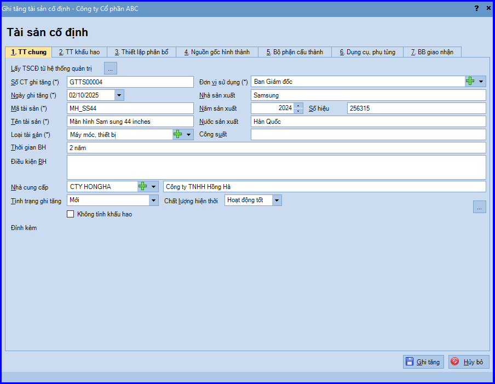Expand Chất lượng hiện thời dropdown

click(x=277, y=200)
